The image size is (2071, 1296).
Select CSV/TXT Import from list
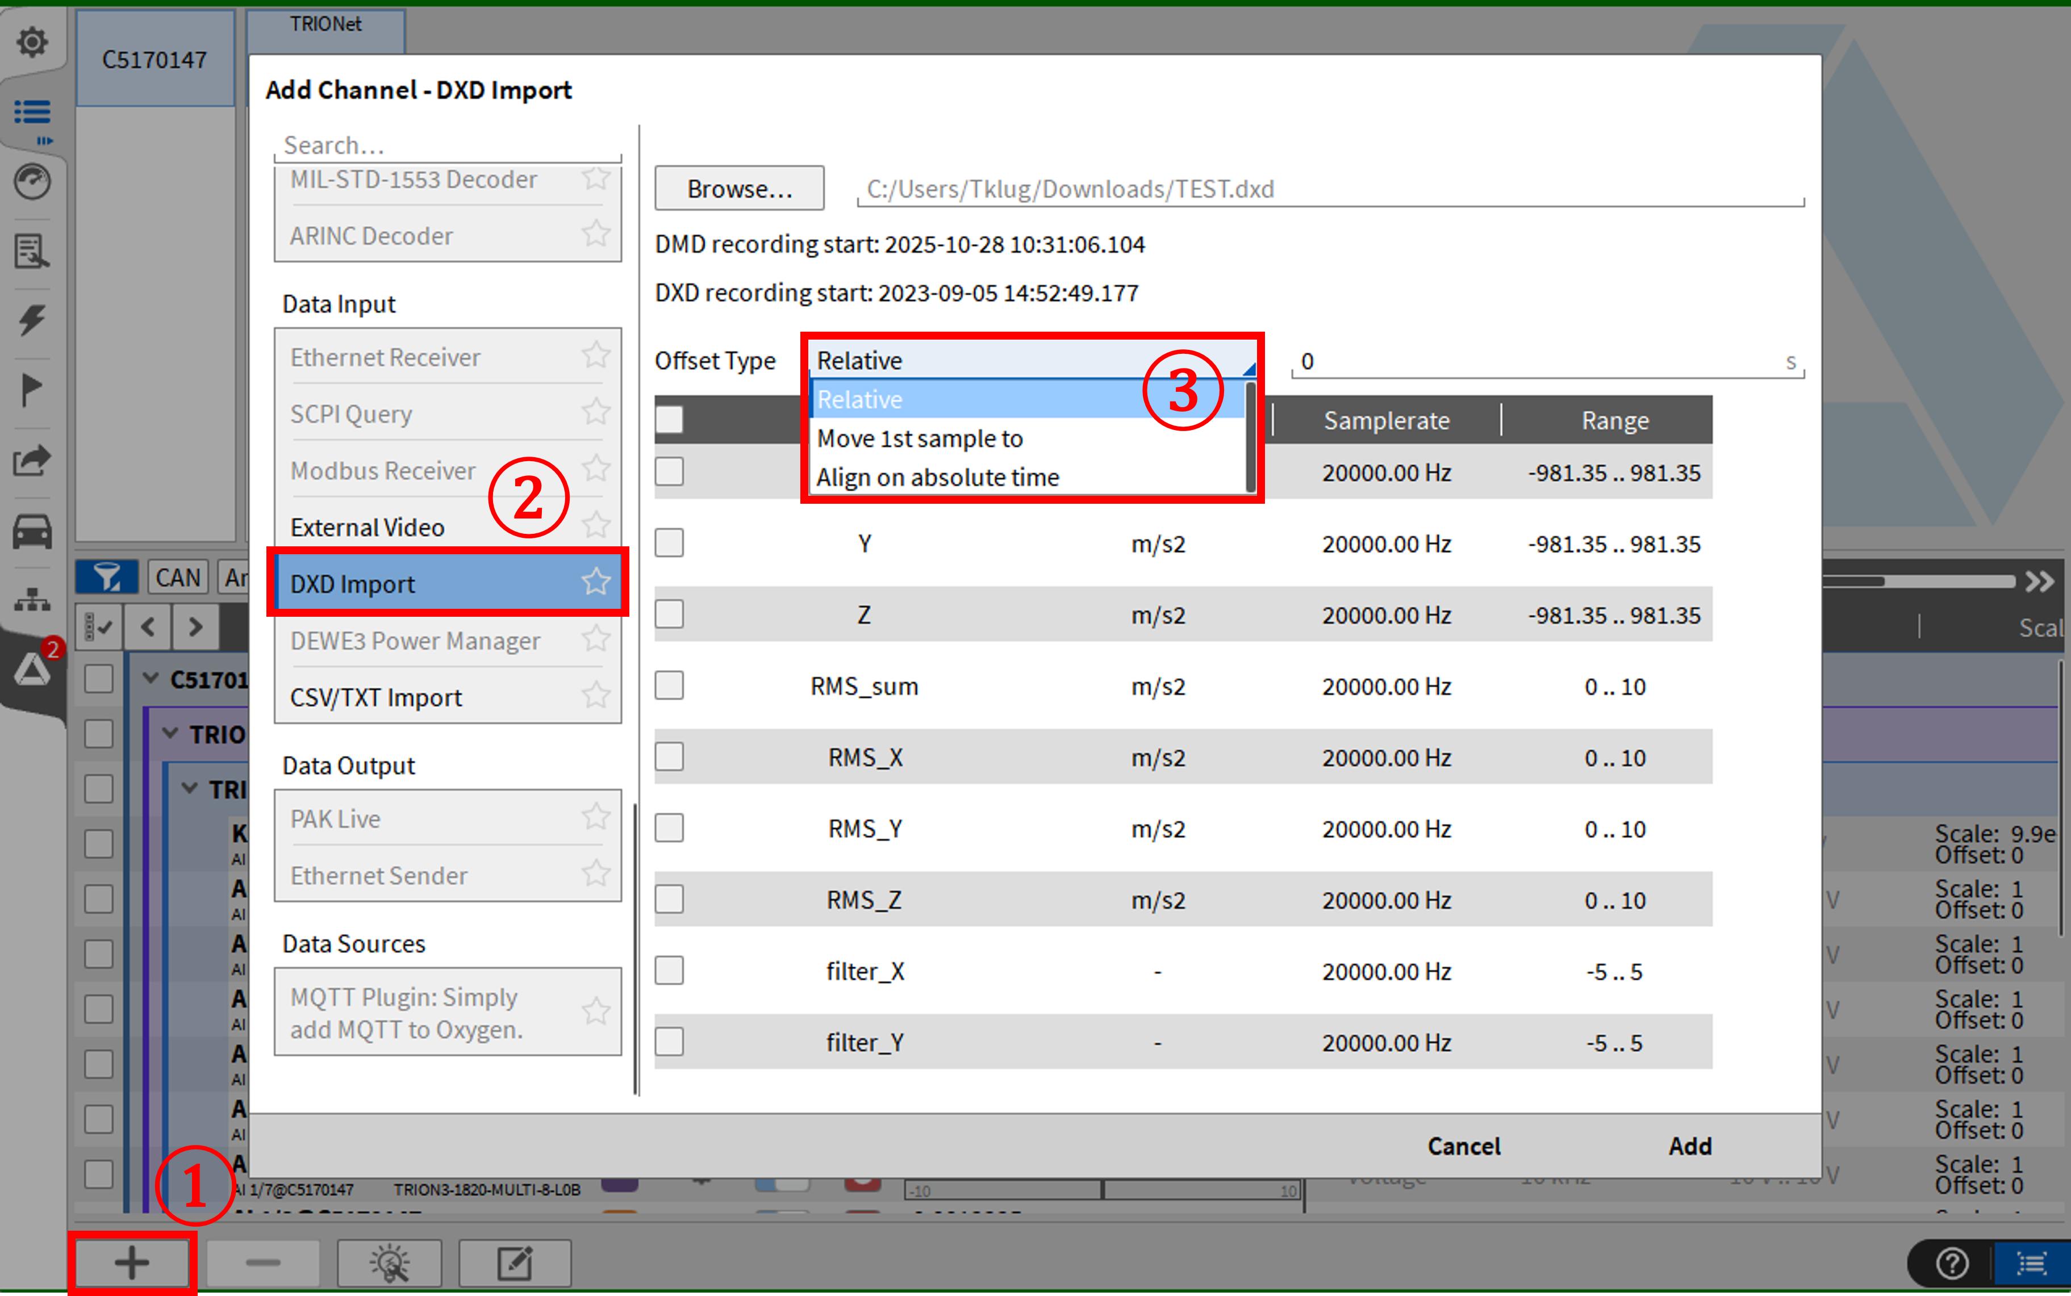(375, 698)
